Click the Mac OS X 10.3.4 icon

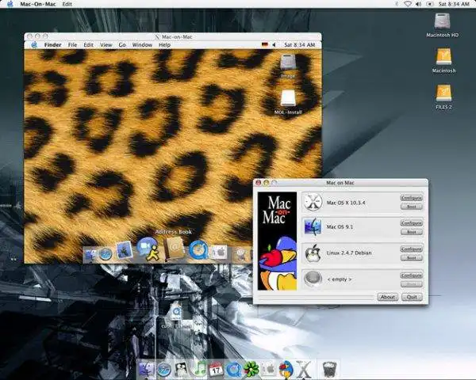pos(313,203)
